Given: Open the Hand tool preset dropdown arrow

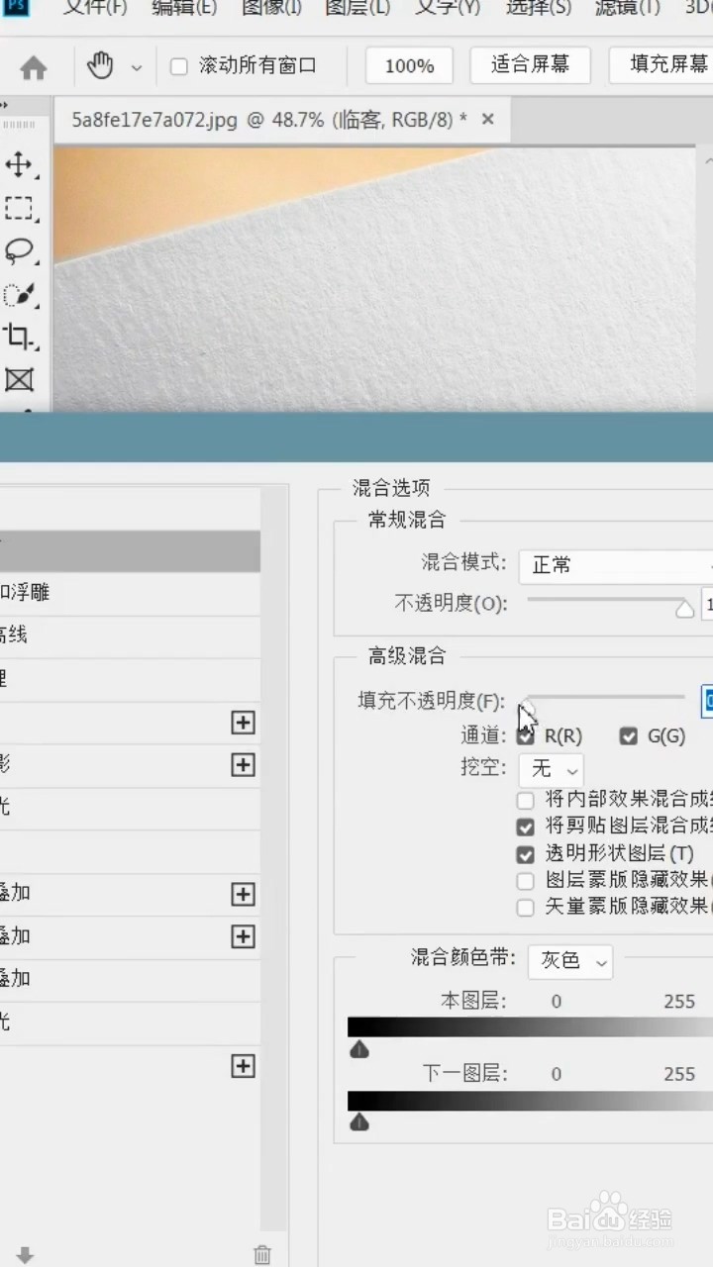Looking at the screenshot, I should (137, 68).
